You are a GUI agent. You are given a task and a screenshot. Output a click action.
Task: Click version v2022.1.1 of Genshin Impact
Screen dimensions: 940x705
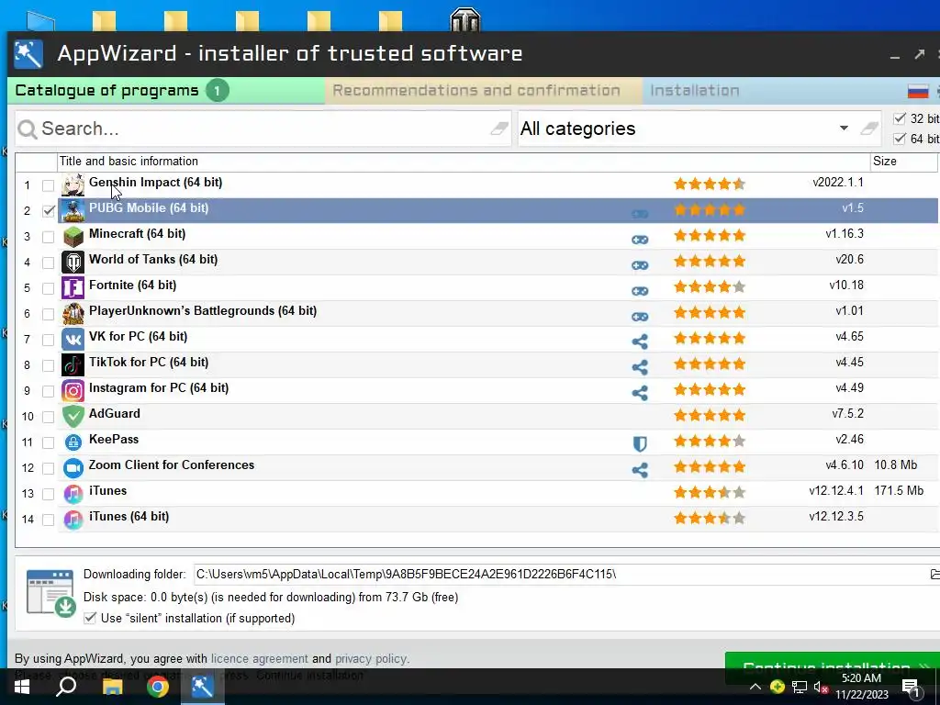pyautogui.click(x=838, y=183)
